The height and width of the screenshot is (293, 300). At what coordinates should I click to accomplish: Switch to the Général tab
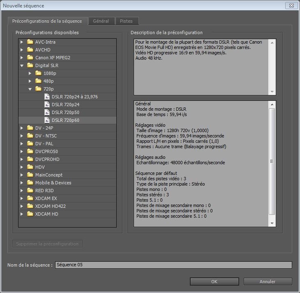[101, 21]
